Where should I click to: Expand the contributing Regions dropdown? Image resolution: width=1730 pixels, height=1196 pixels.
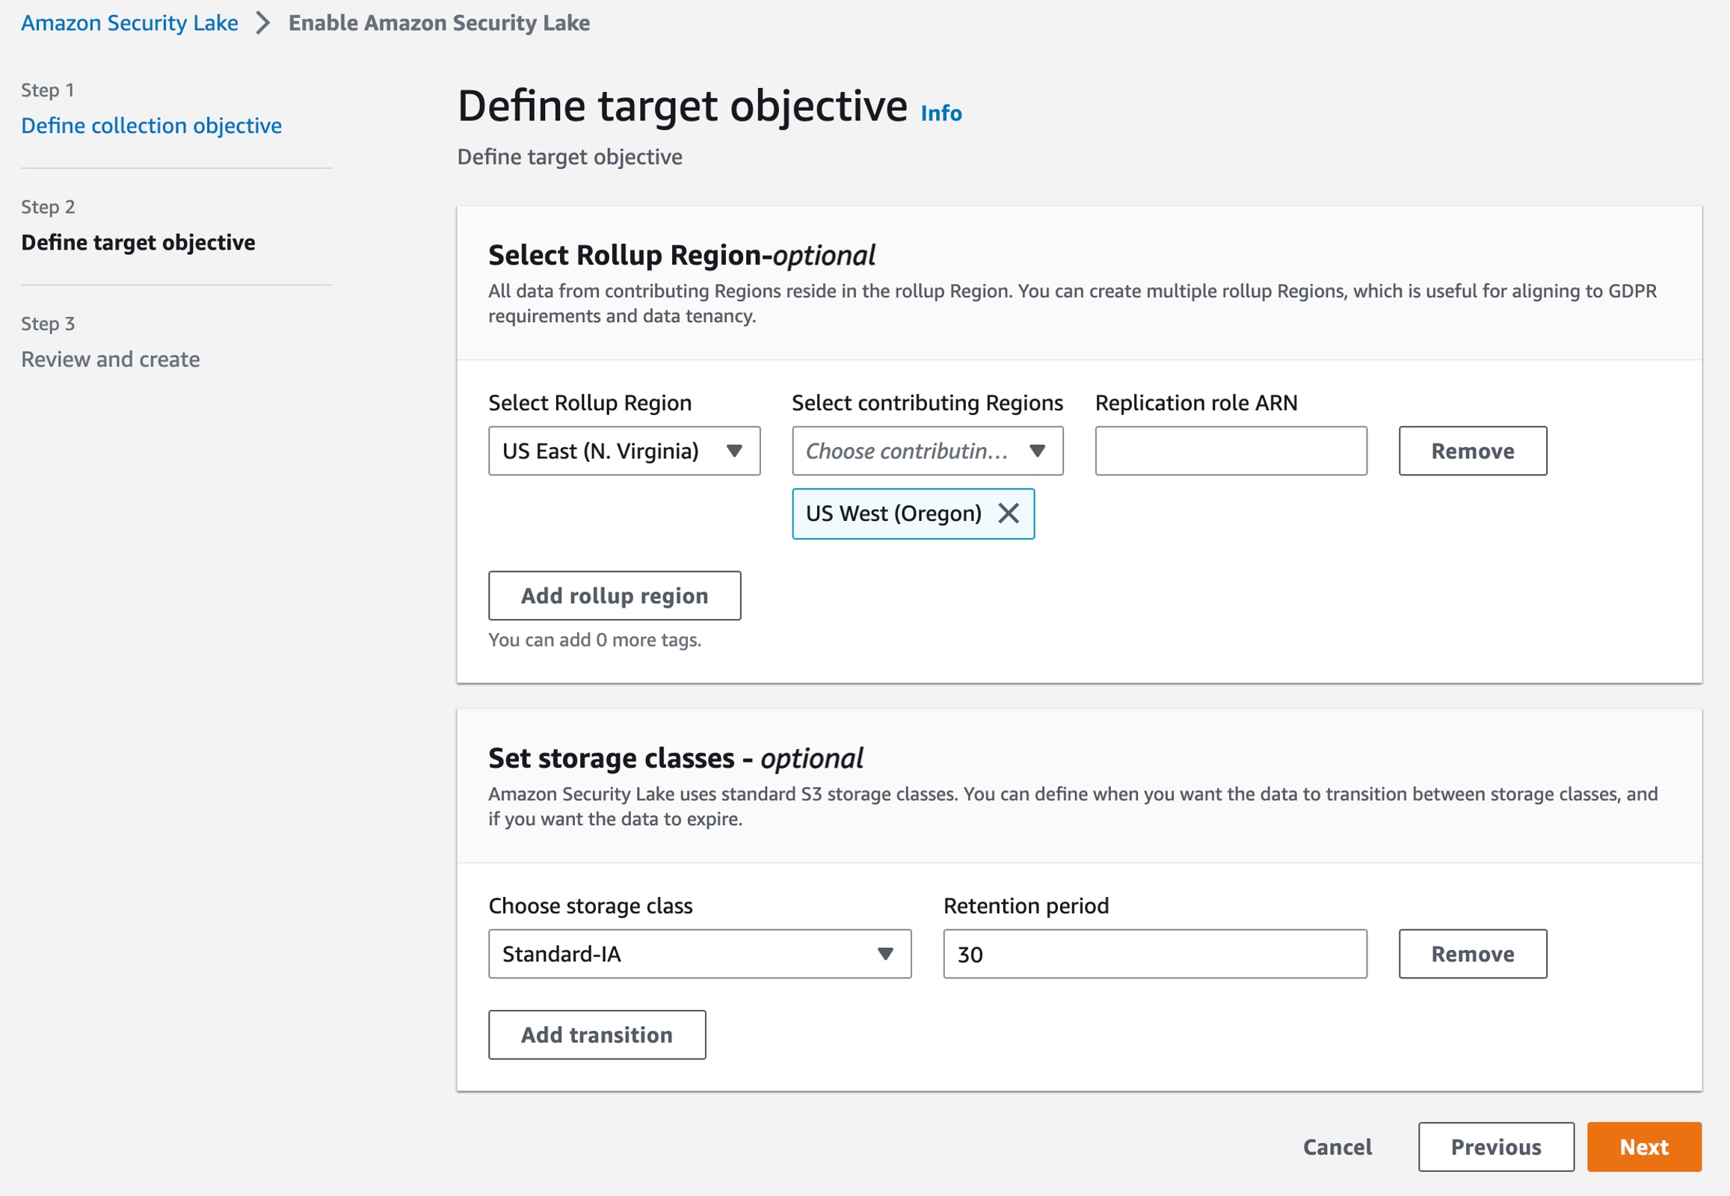[927, 451]
